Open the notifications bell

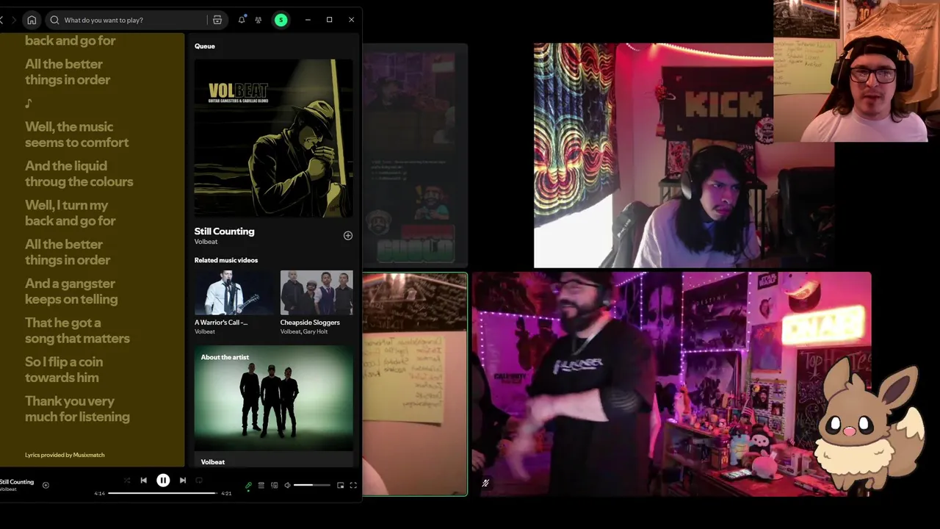coord(242,20)
